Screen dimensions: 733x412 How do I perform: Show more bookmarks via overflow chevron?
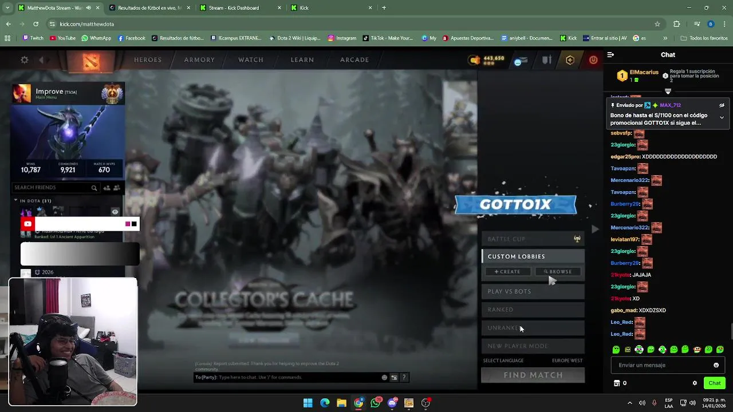click(x=665, y=38)
